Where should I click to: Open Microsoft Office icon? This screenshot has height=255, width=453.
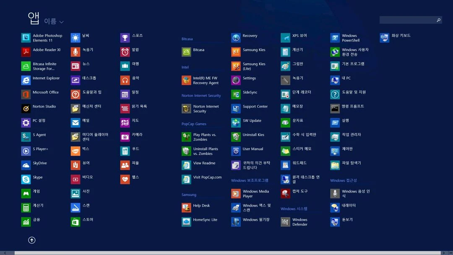tap(26, 94)
